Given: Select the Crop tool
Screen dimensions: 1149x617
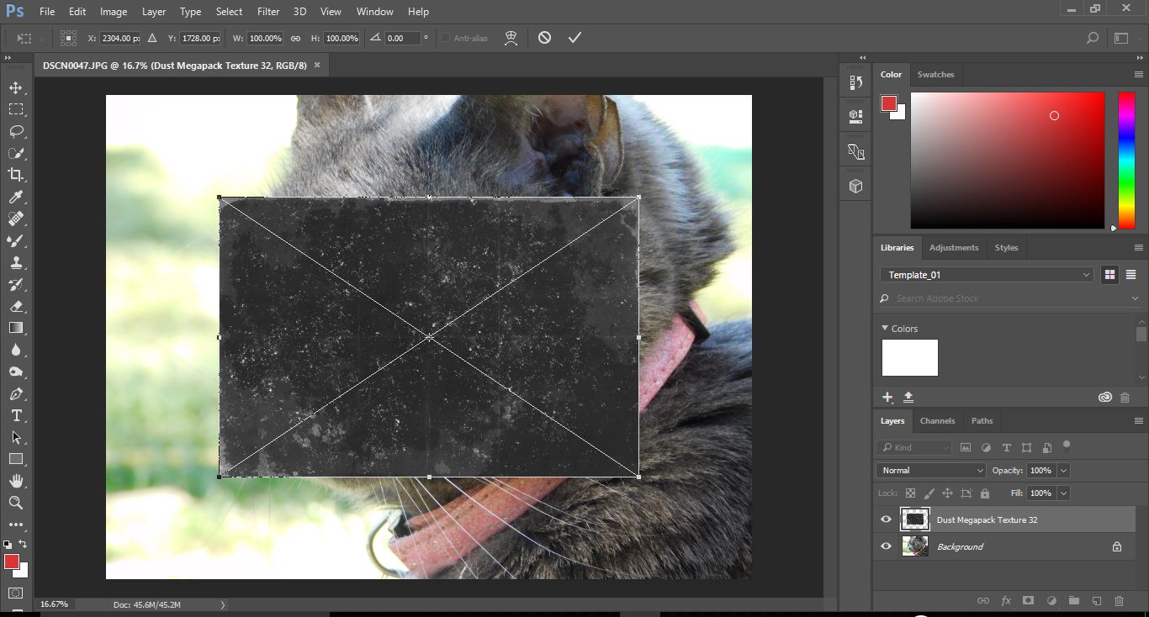Looking at the screenshot, I should tap(17, 175).
